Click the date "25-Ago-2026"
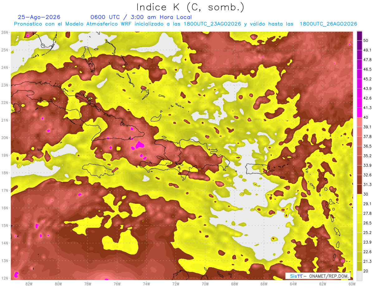374x288 pixels. 39,17
